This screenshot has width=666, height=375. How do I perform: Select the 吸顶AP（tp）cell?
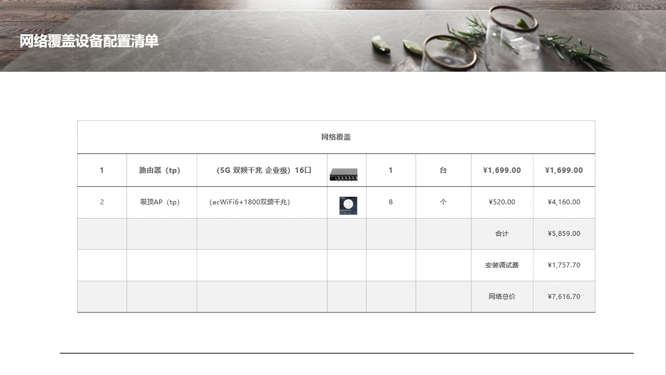pyautogui.click(x=162, y=202)
